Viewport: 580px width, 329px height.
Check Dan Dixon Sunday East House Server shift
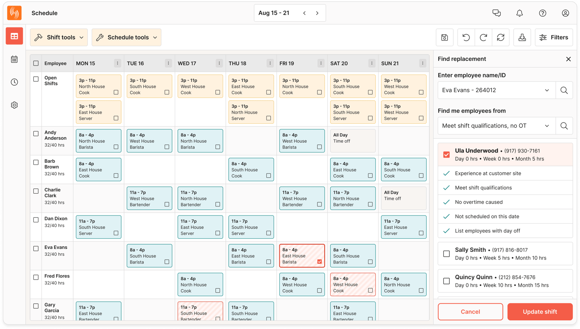(x=422, y=233)
